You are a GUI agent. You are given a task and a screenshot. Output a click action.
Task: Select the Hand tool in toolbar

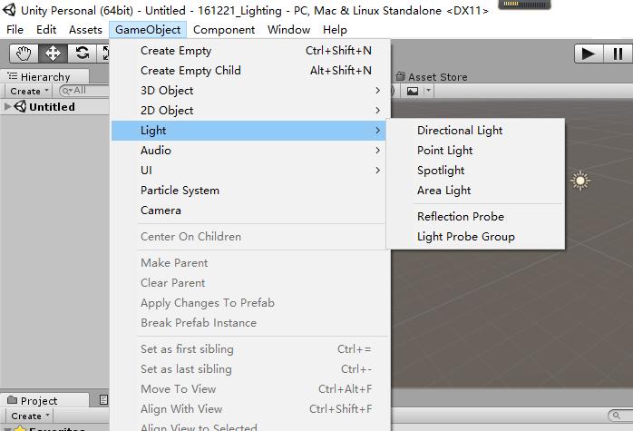(24, 54)
